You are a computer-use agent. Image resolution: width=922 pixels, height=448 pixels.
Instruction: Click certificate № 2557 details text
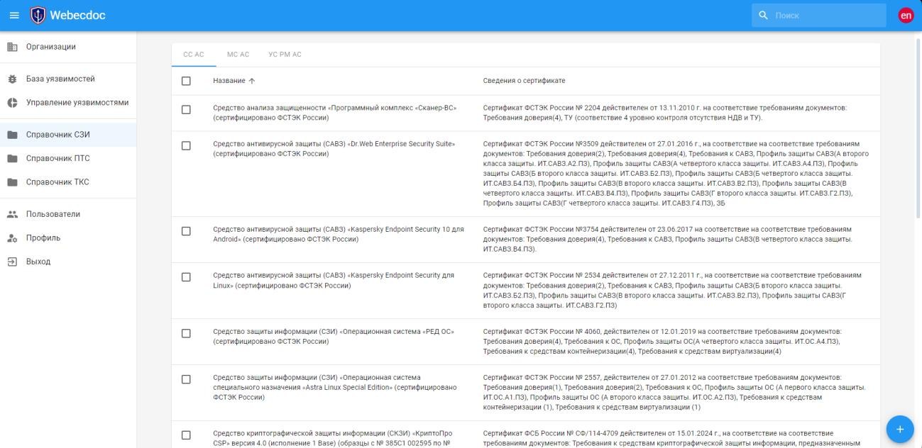[x=674, y=392]
